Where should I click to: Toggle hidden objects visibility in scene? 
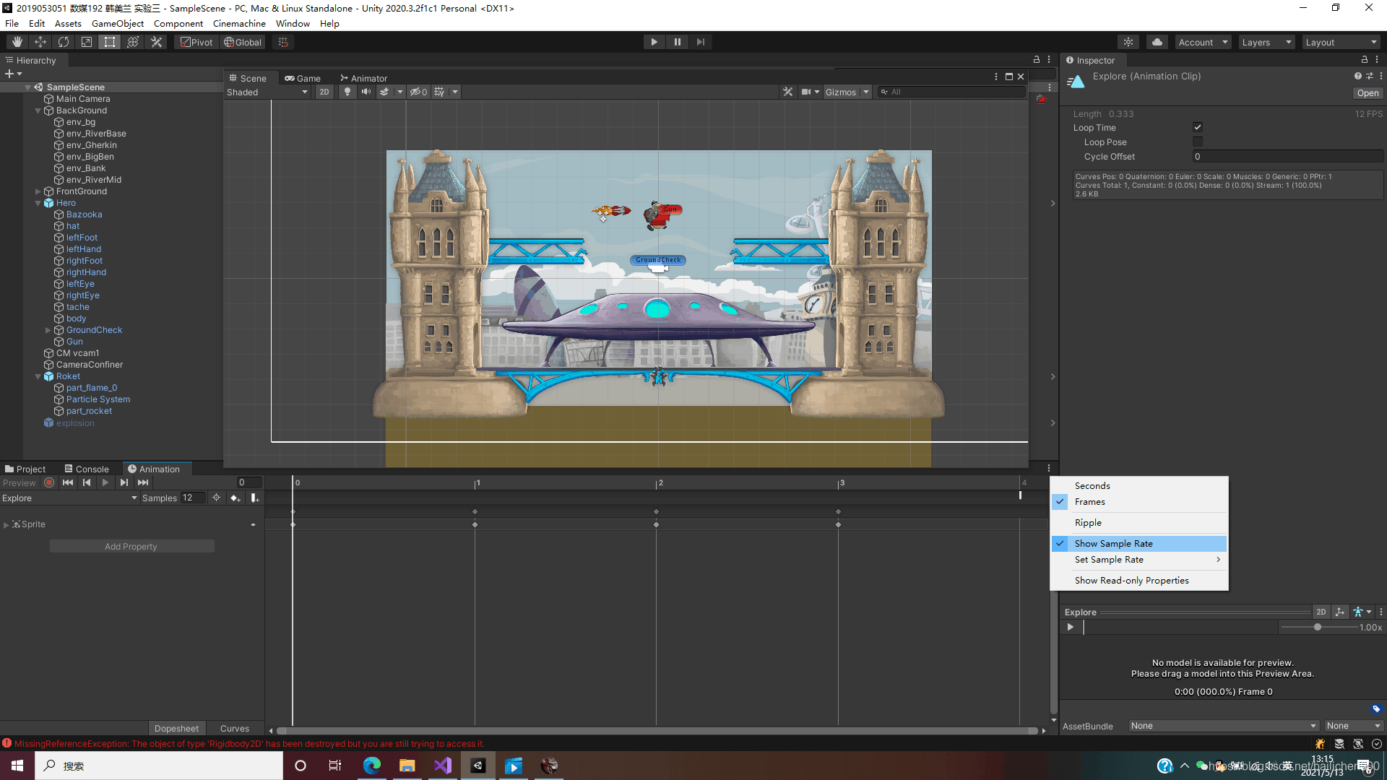pyautogui.click(x=419, y=92)
